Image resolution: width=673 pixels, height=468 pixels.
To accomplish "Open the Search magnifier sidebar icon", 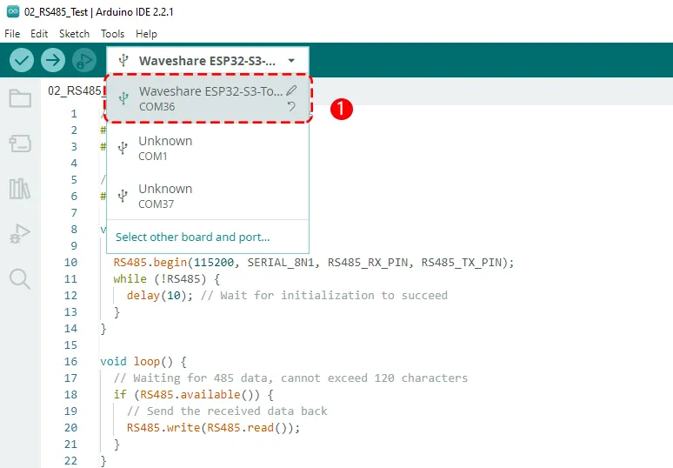I will point(20,278).
